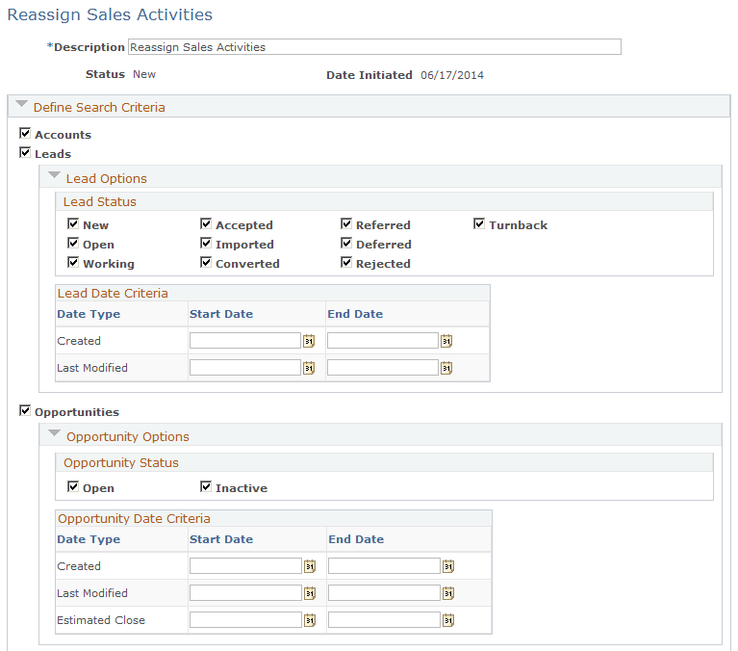Click the Opportunity Date Criteria heading
This screenshot has height=651, width=738.
pyautogui.click(x=134, y=518)
